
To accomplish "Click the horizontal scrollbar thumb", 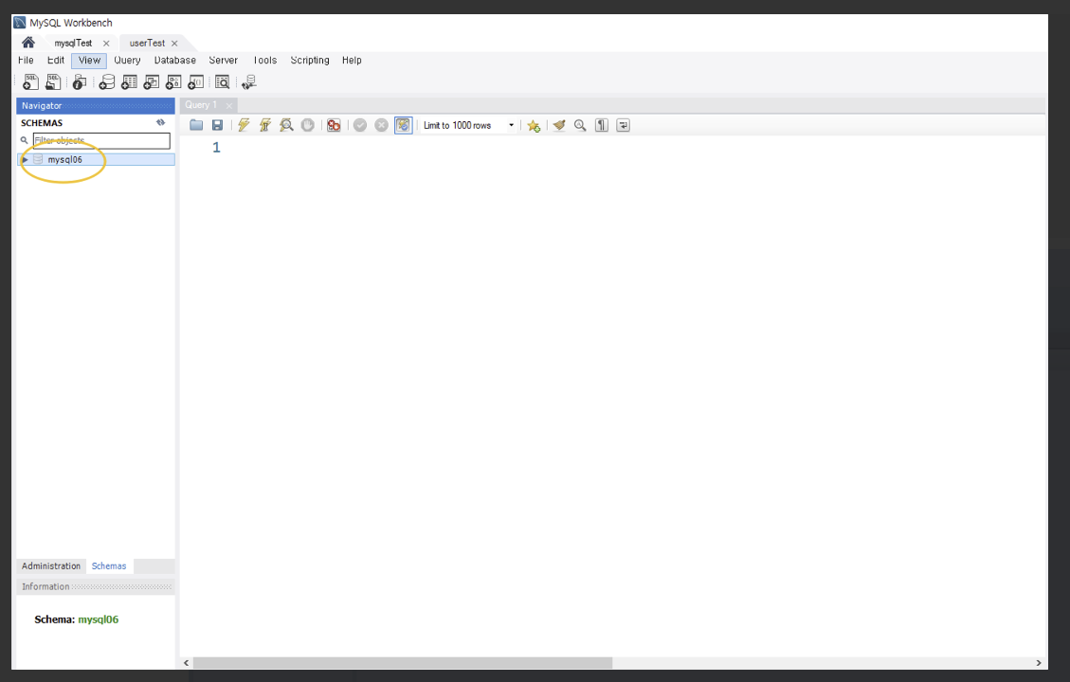I will tap(403, 663).
